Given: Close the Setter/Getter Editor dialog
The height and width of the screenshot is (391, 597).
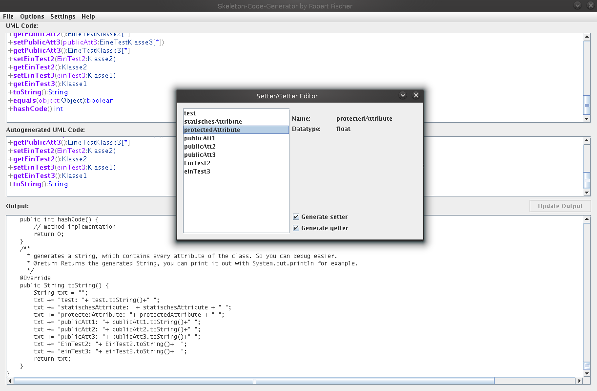Looking at the screenshot, I should point(416,96).
